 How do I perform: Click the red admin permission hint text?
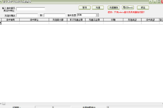click(x=126, y=12)
